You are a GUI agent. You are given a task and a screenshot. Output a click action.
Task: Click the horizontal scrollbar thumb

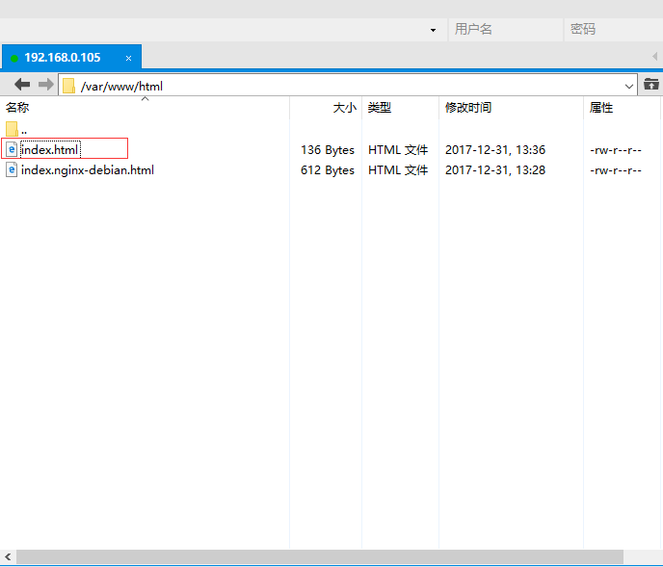[320, 556]
